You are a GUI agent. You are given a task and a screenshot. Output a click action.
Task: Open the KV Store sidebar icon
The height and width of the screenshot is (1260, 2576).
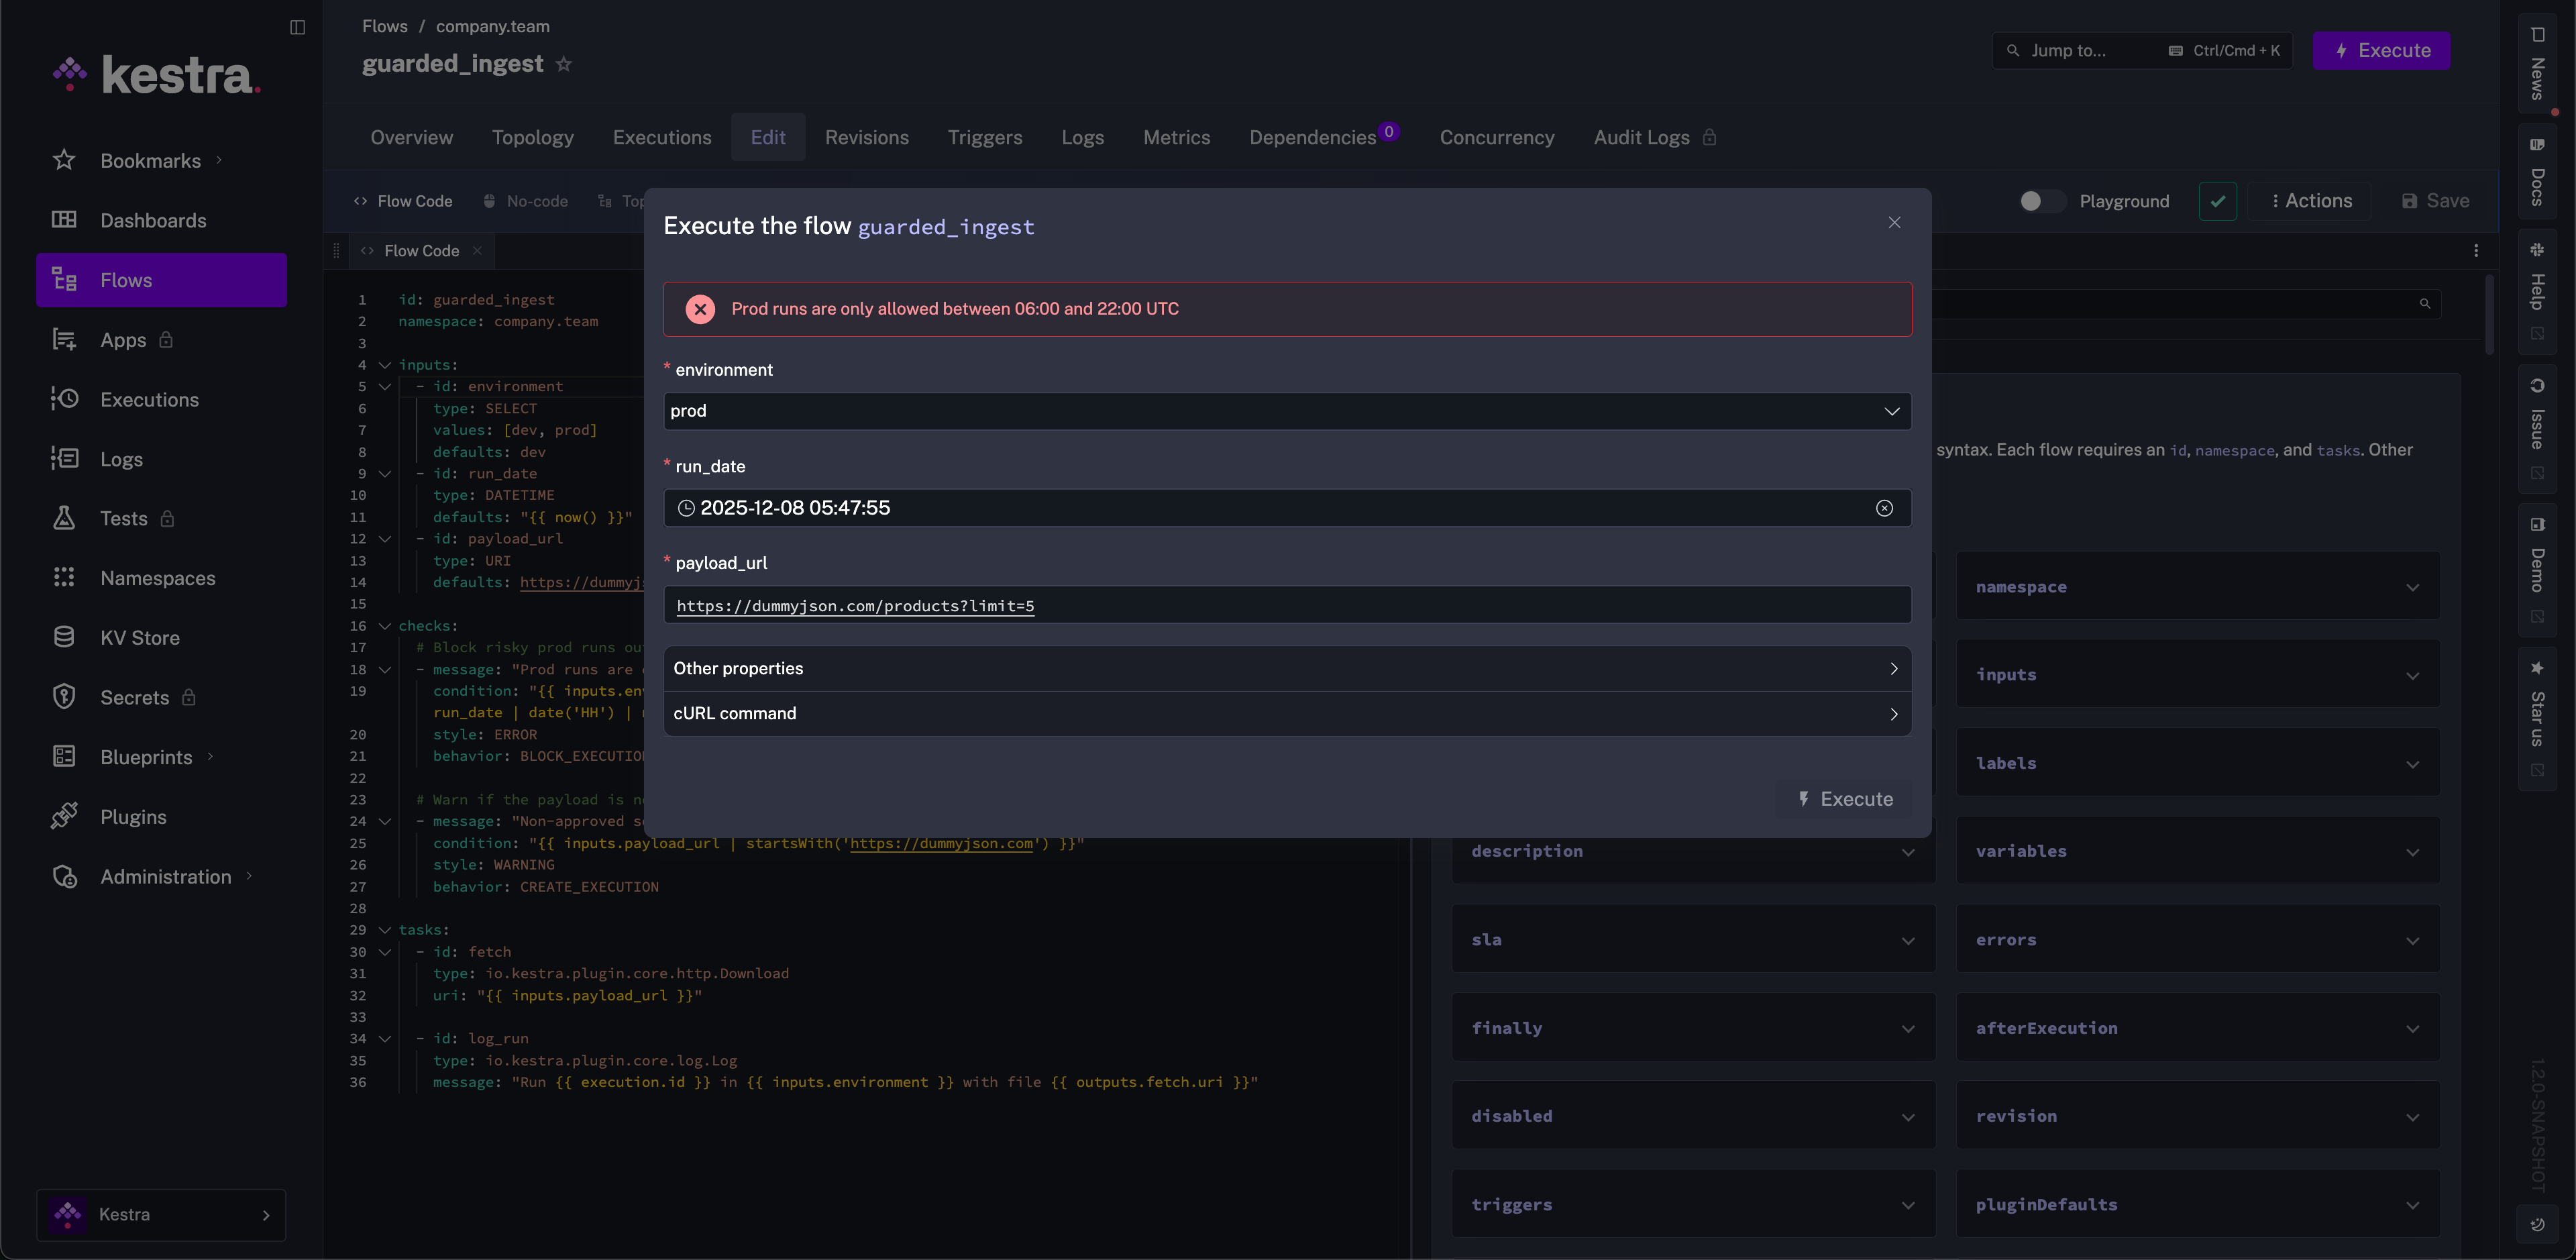click(64, 638)
